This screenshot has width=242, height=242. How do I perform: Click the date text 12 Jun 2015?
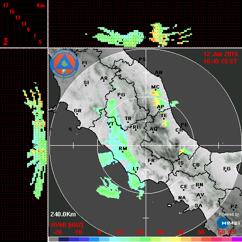tap(221, 54)
